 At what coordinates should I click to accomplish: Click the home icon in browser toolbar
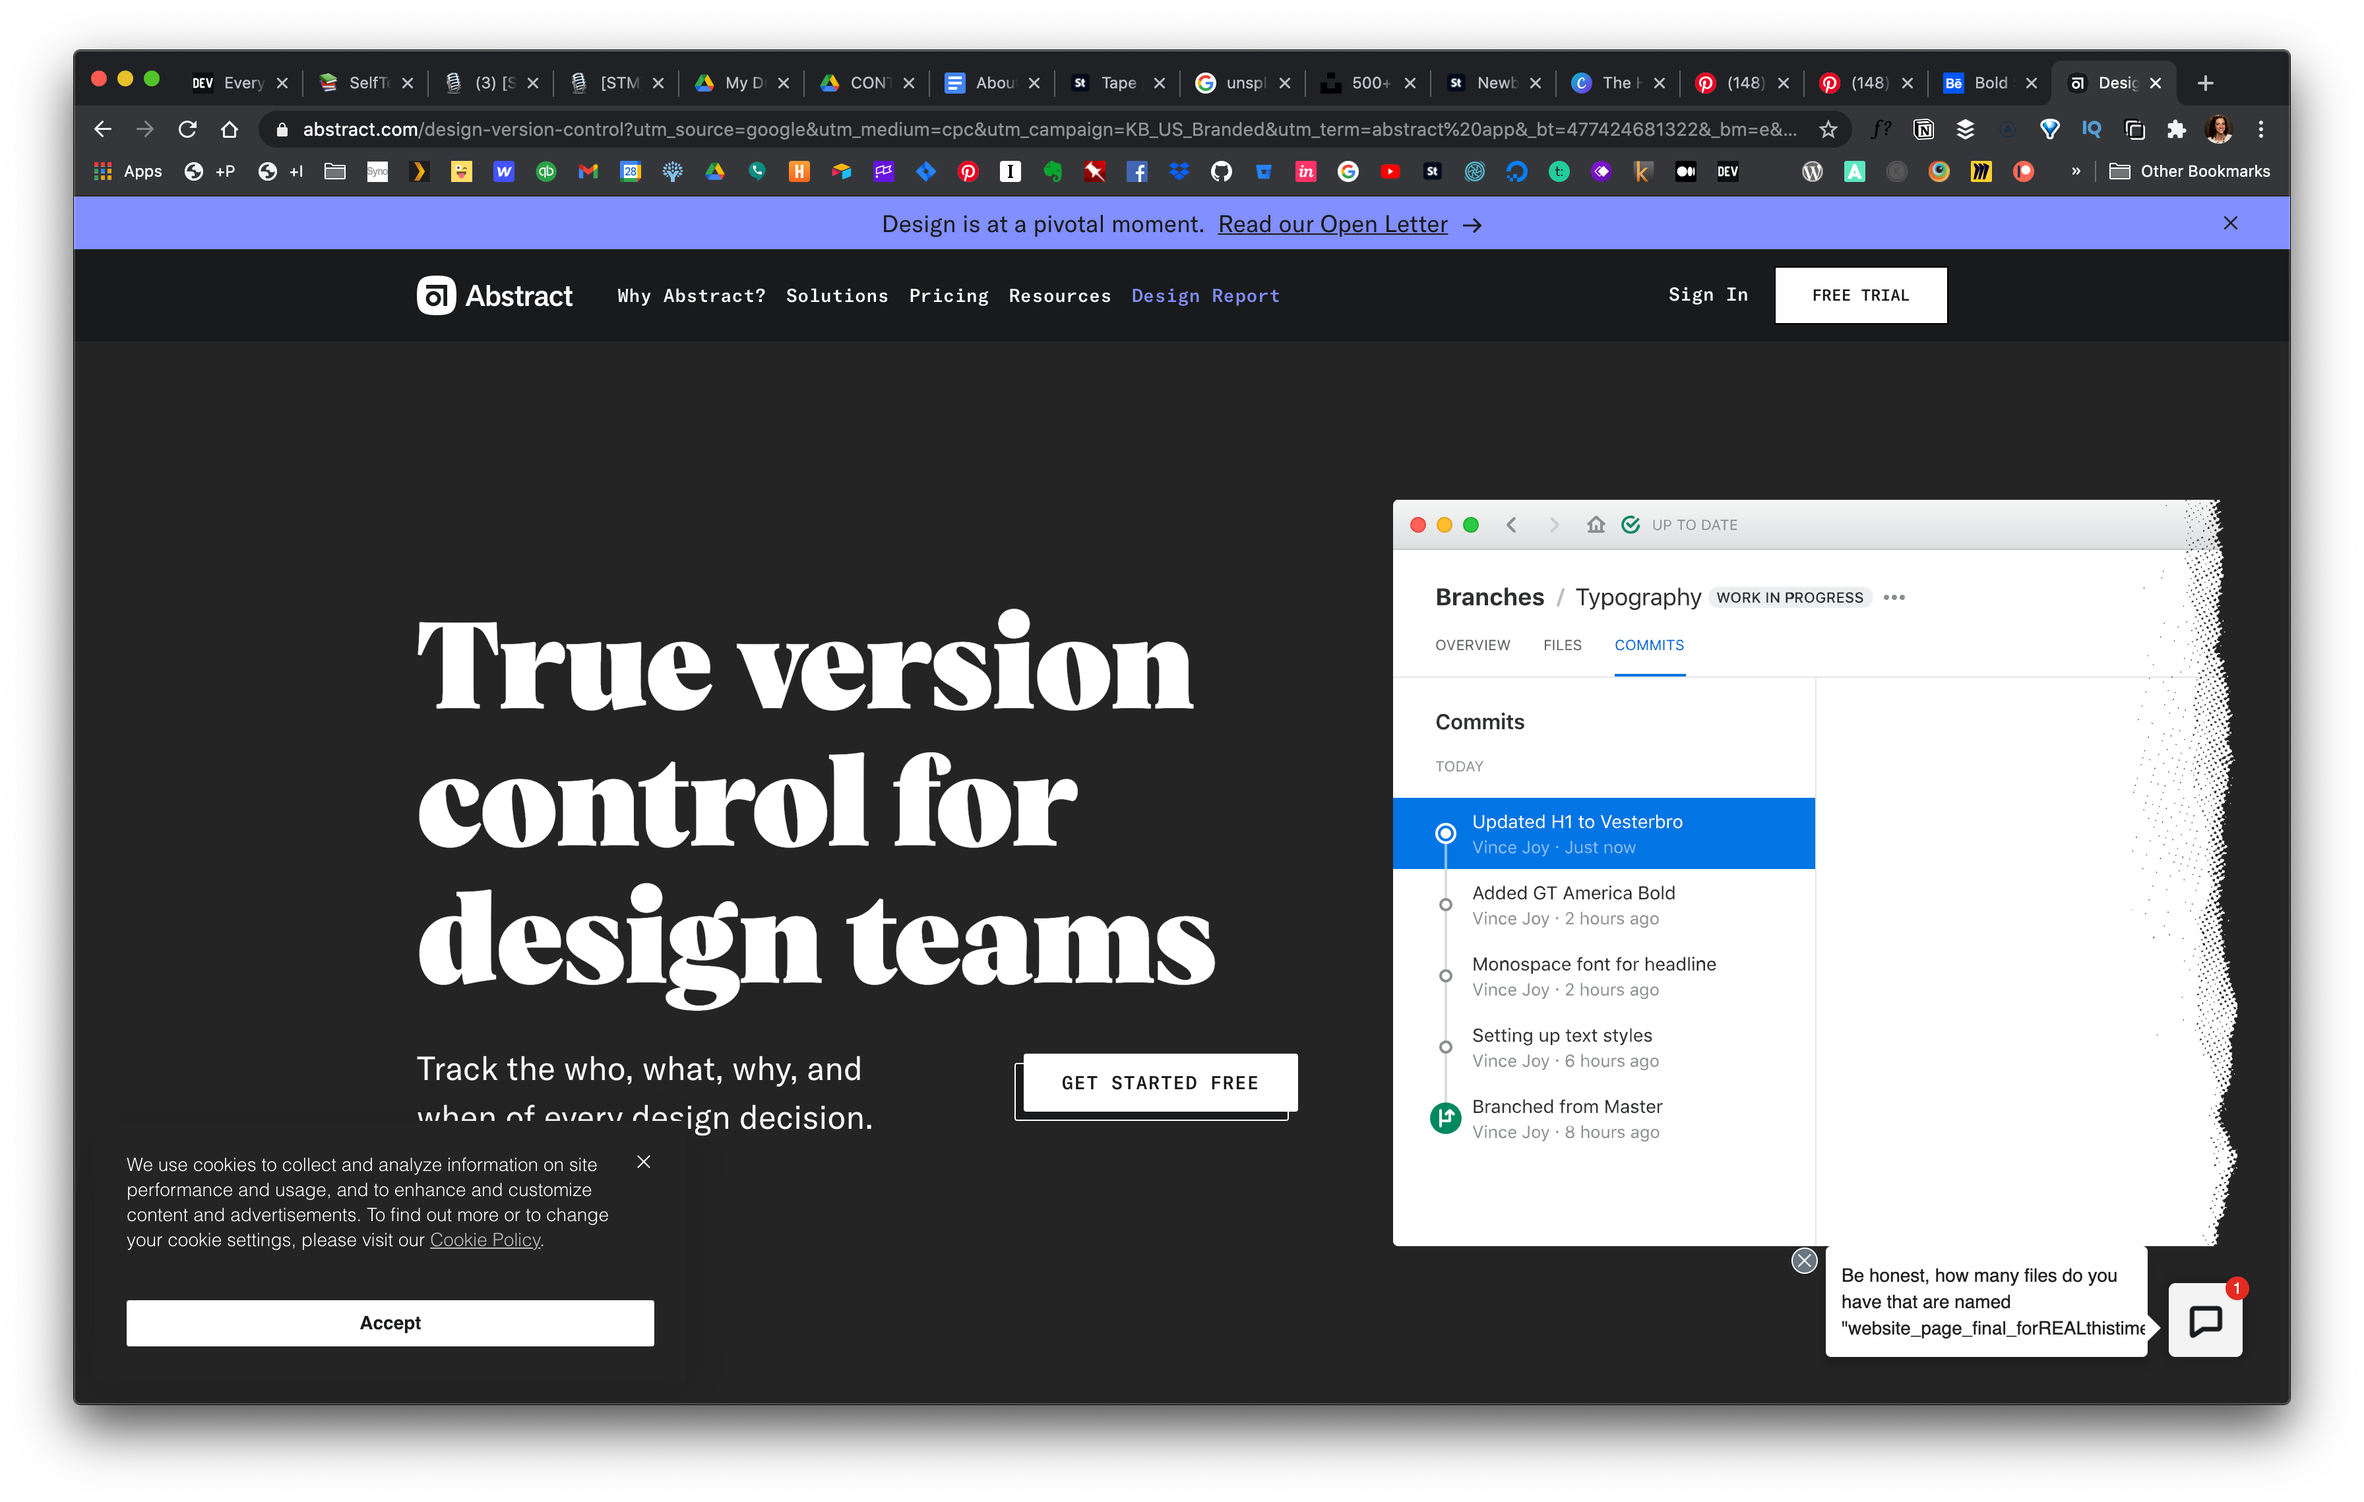(230, 129)
